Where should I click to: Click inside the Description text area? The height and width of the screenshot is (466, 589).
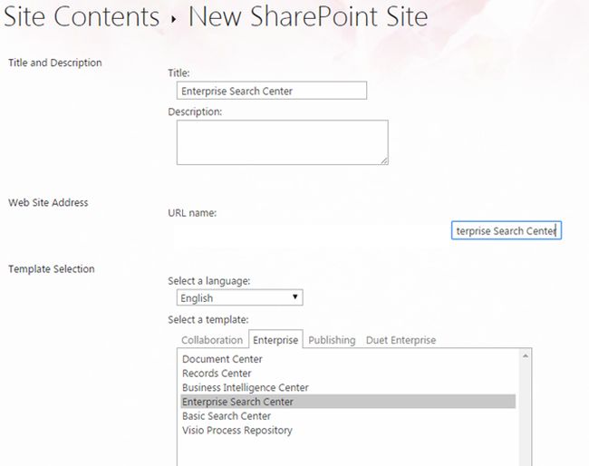283,142
